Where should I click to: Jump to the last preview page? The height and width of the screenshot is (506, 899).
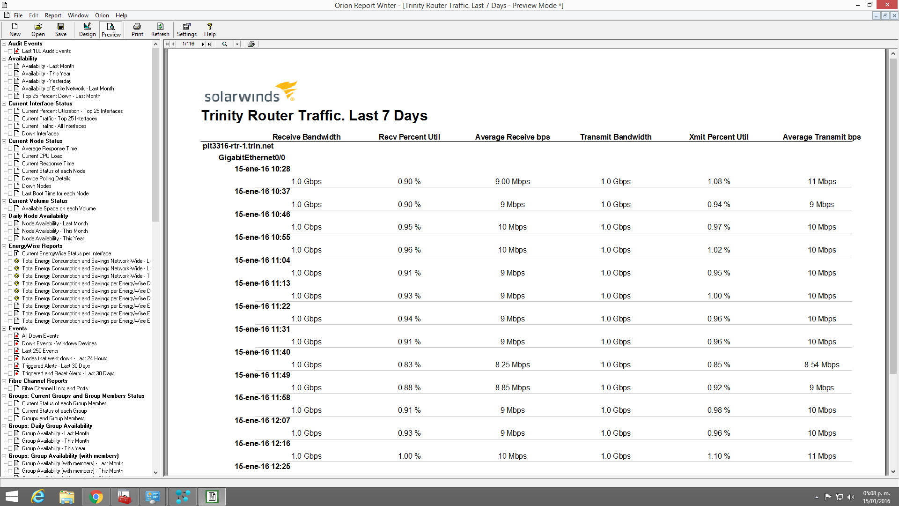pyautogui.click(x=209, y=44)
